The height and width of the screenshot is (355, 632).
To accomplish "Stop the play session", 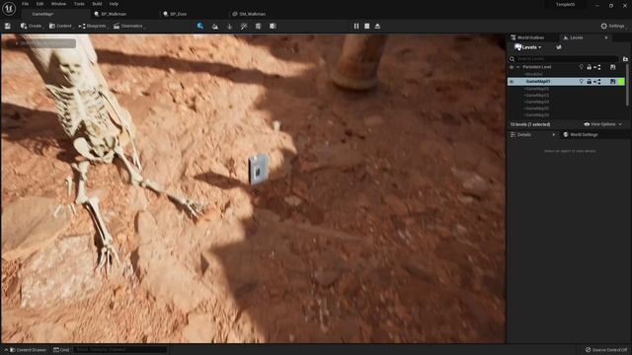I will tap(366, 27).
